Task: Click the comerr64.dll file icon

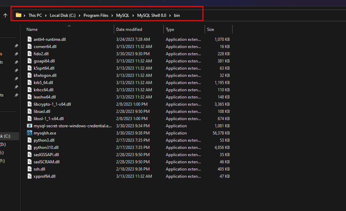Action: pyautogui.click(x=30, y=46)
